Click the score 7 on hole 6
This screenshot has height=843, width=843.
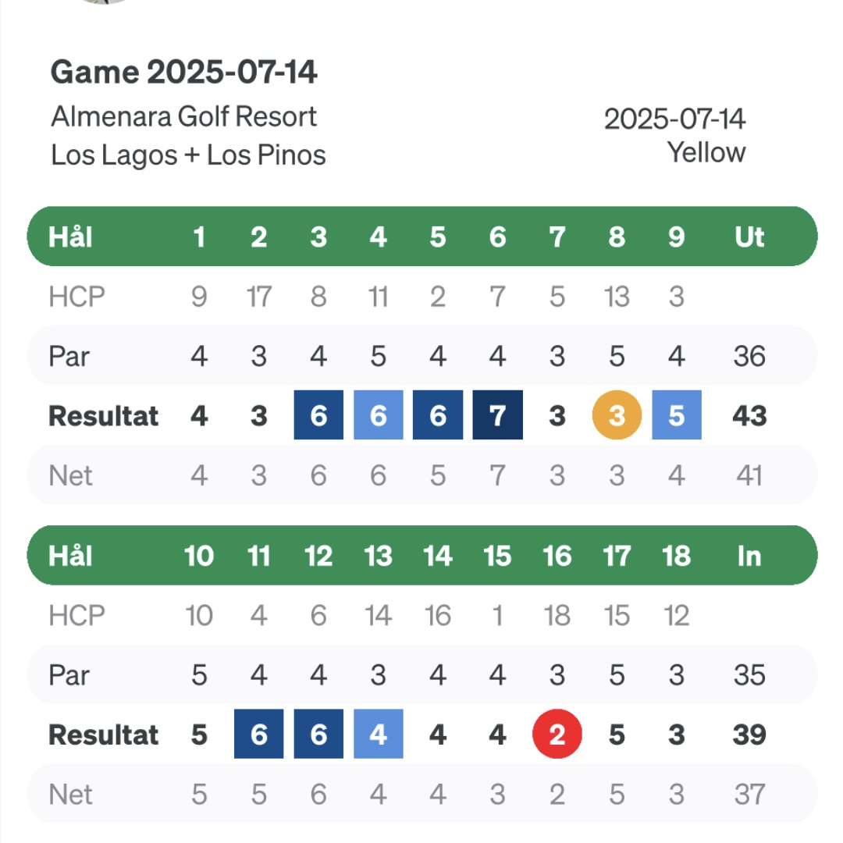497,415
